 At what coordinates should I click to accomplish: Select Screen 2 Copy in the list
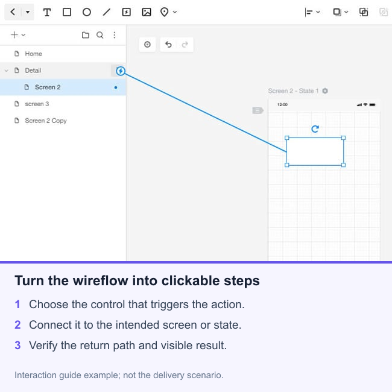[x=63, y=121]
